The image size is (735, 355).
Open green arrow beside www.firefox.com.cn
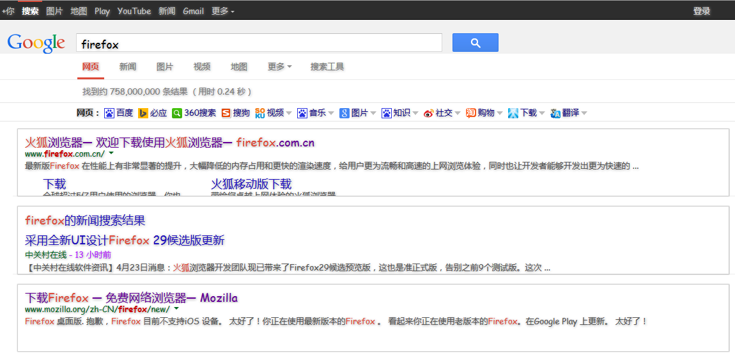pyautogui.click(x=111, y=153)
